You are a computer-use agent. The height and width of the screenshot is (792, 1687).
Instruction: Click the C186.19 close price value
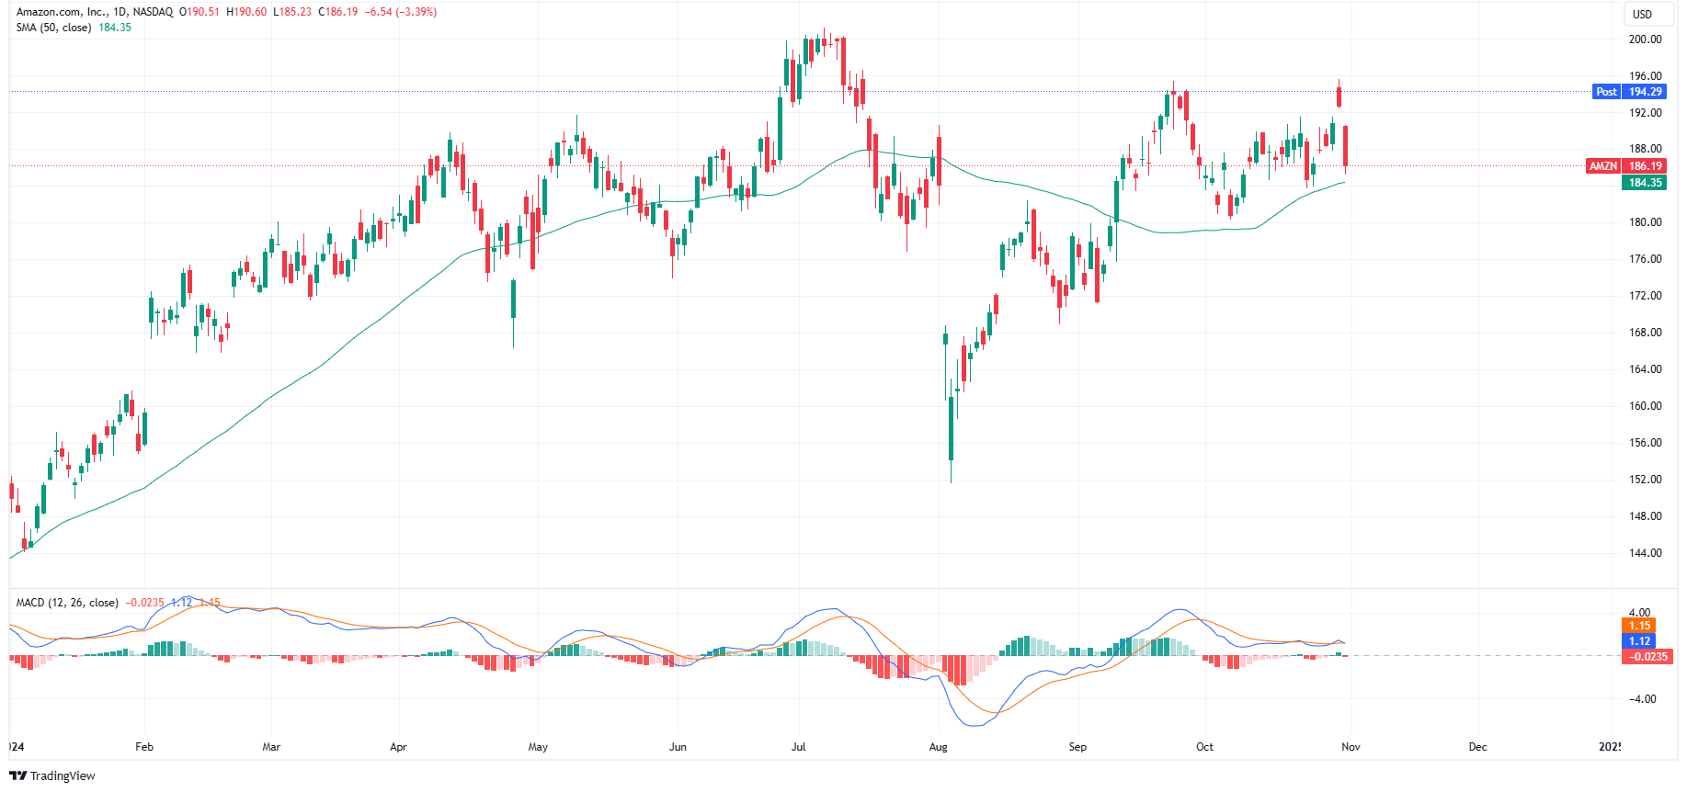[338, 12]
